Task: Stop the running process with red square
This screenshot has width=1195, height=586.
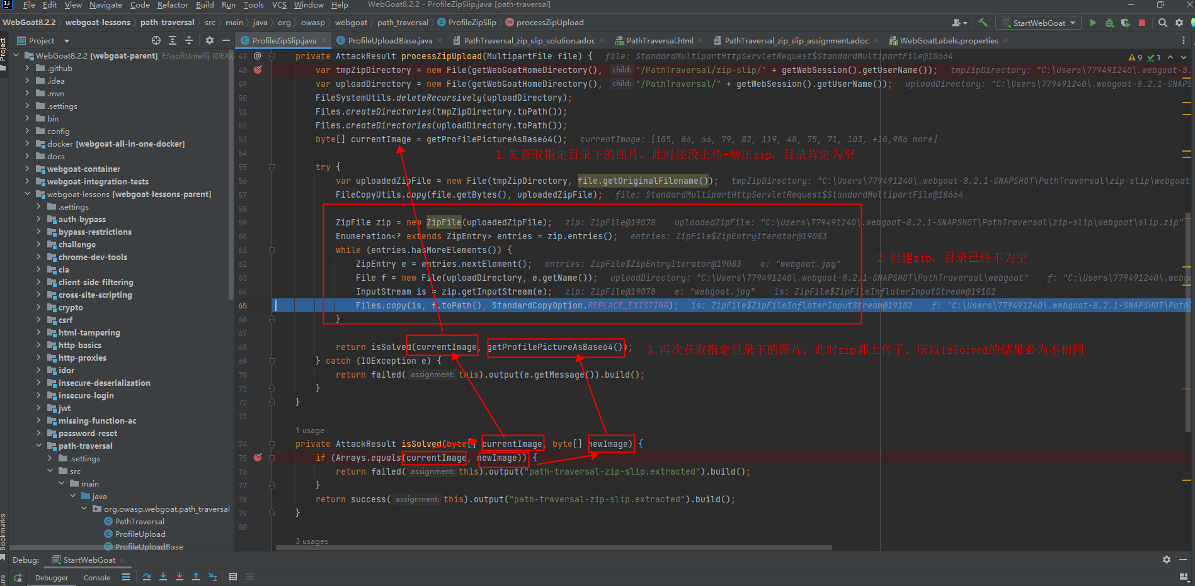Action: pyautogui.click(x=1142, y=23)
